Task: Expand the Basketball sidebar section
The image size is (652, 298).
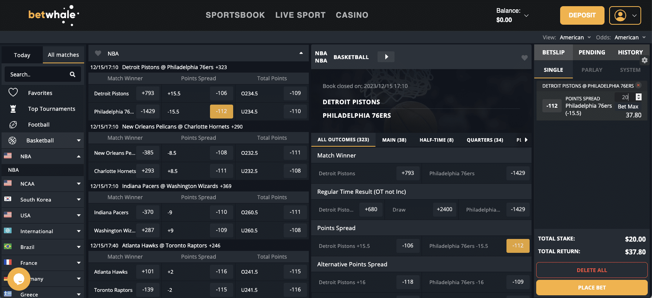Action: 79,141
